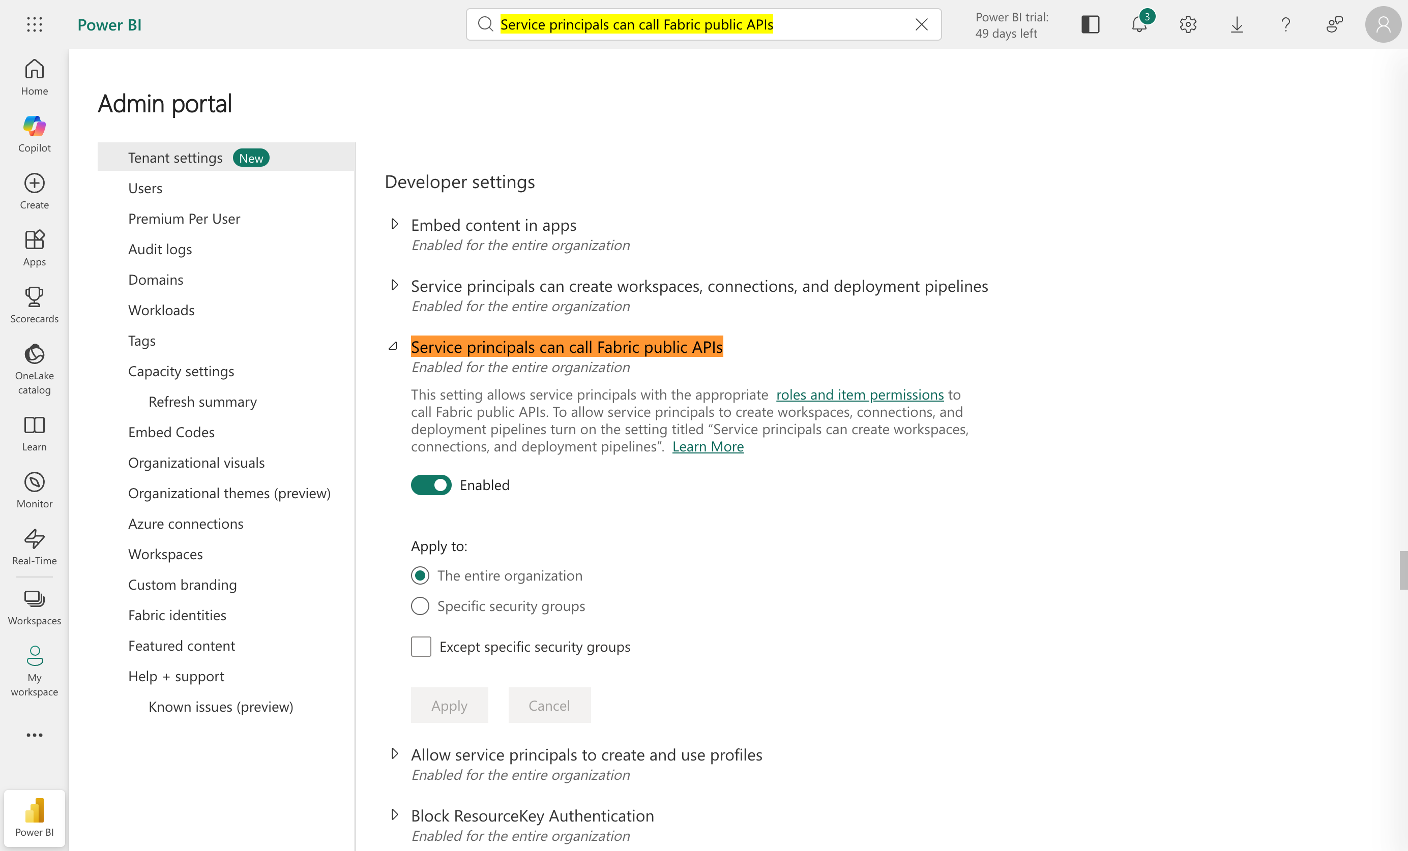Toggle the side pane layout icon

pos(1090,24)
